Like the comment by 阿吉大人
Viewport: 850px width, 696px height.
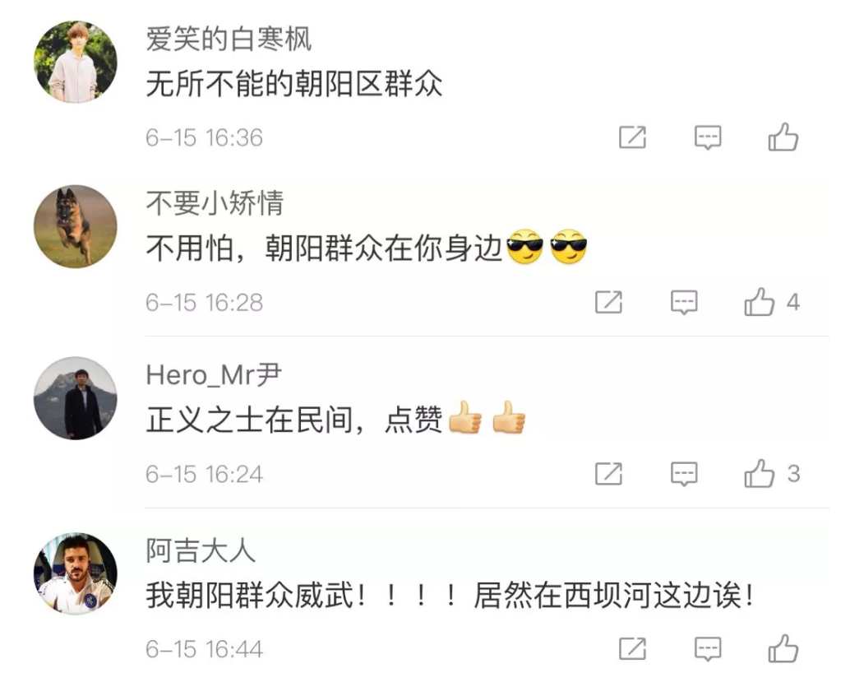tap(783, 648)
